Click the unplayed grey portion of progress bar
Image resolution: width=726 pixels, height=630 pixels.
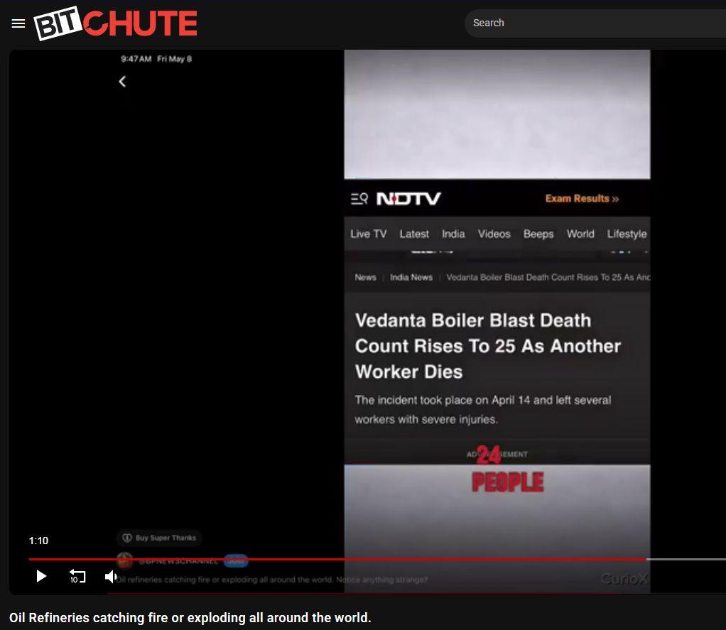click(x=686, y=559)
